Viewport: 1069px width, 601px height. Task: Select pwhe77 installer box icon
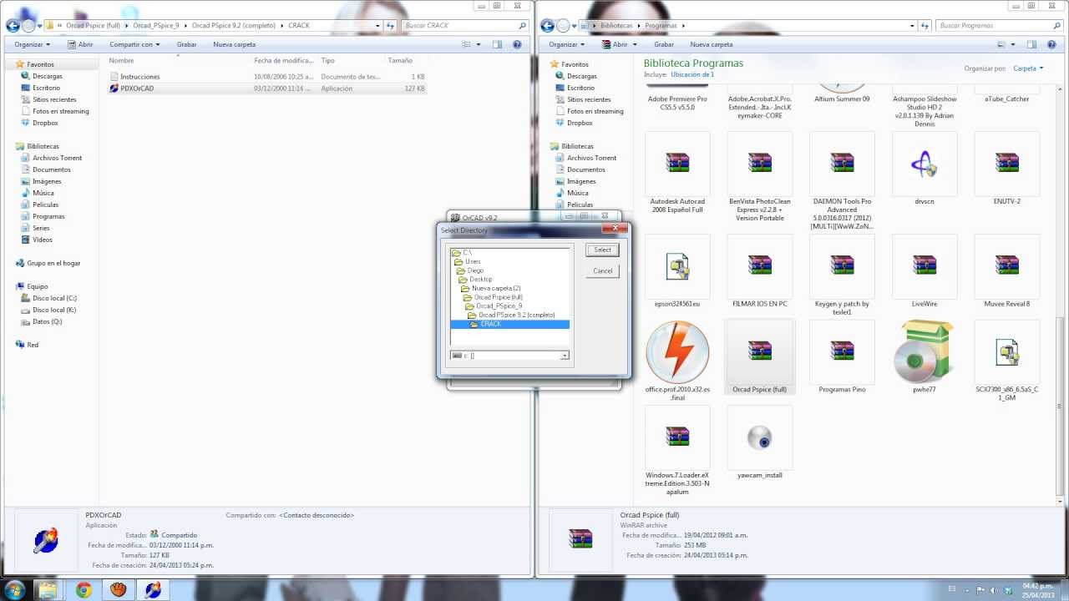pyautogui.click(x=924, y=357)
